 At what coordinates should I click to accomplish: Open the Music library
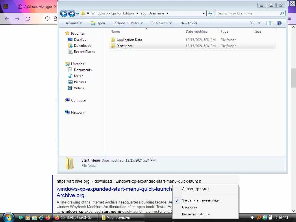(x=76, y=76)
